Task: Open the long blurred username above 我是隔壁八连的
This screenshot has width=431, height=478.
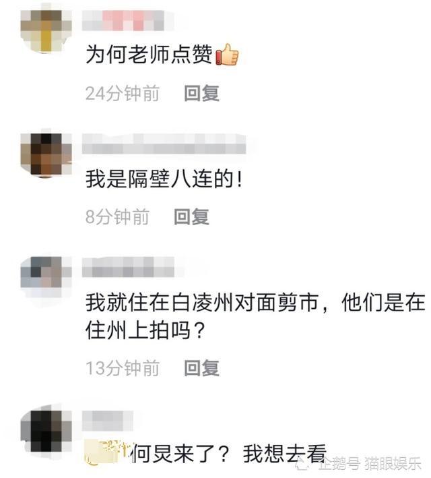Action: 164,144
